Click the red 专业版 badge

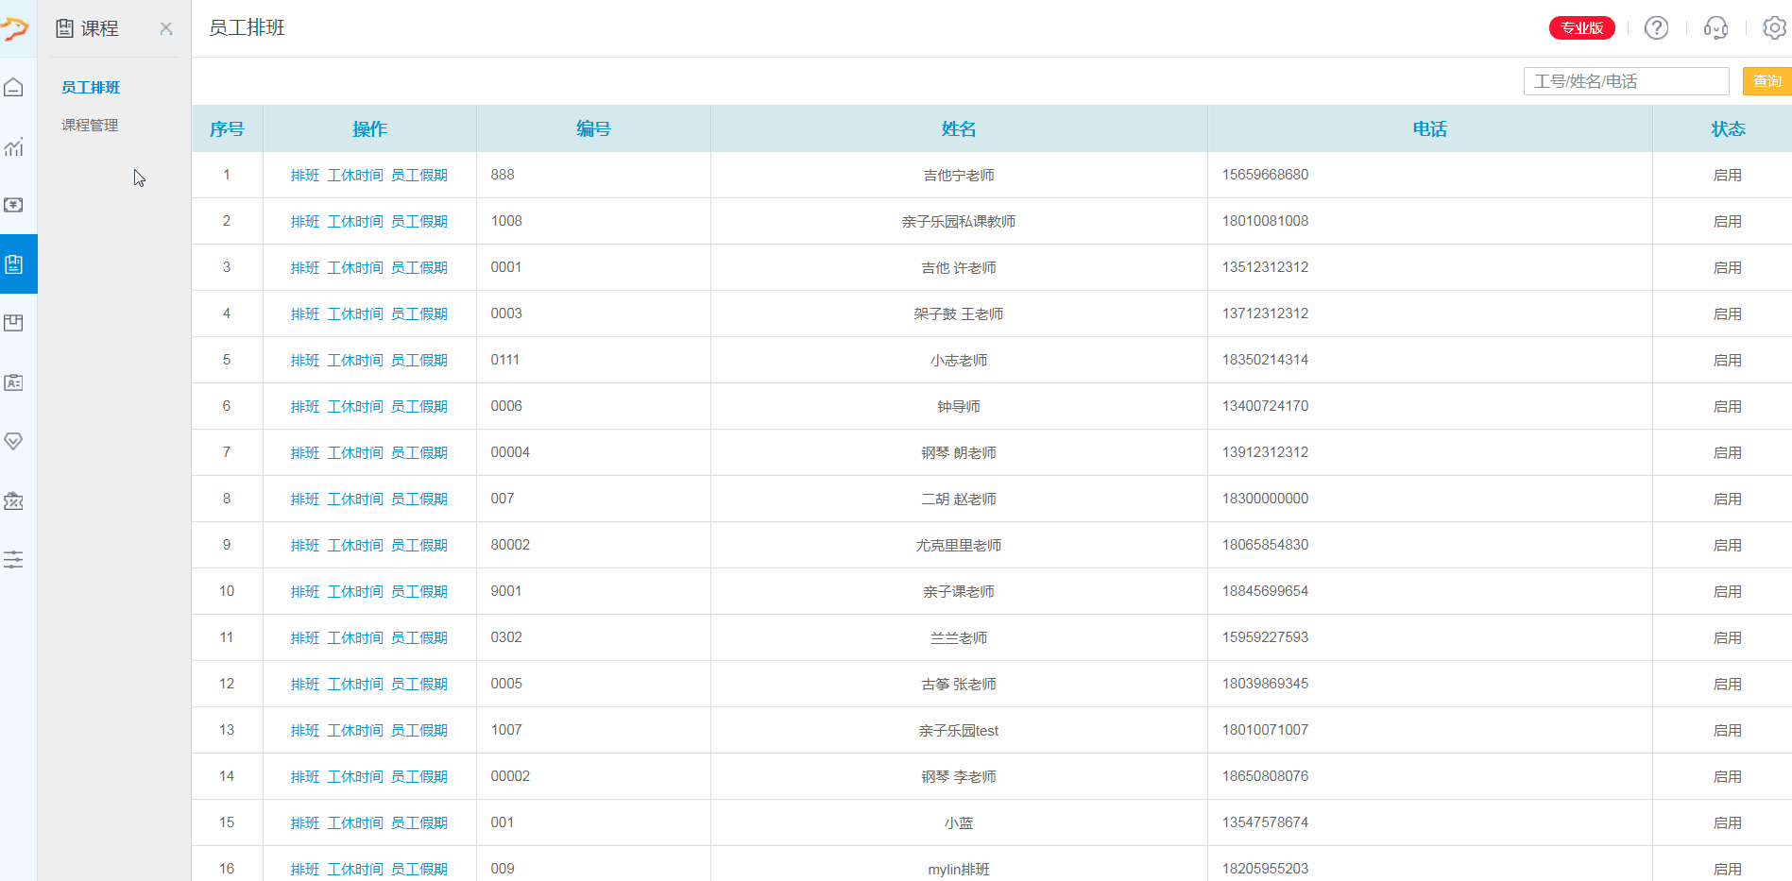click(x=1581, y=28)
